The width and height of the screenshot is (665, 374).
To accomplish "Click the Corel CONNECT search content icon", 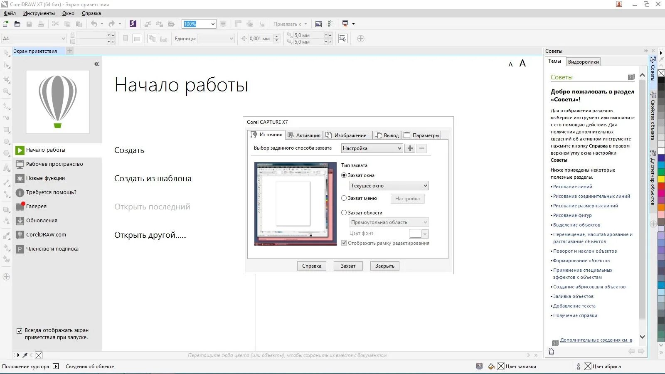I will (133, 24).
